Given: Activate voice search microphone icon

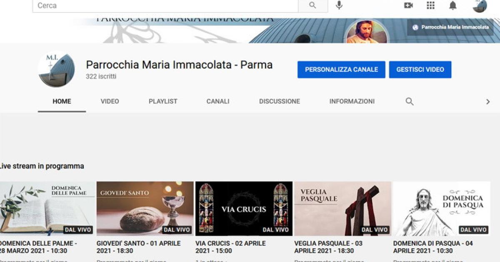Looking at the screenshot, I should (x=339, y=5).
